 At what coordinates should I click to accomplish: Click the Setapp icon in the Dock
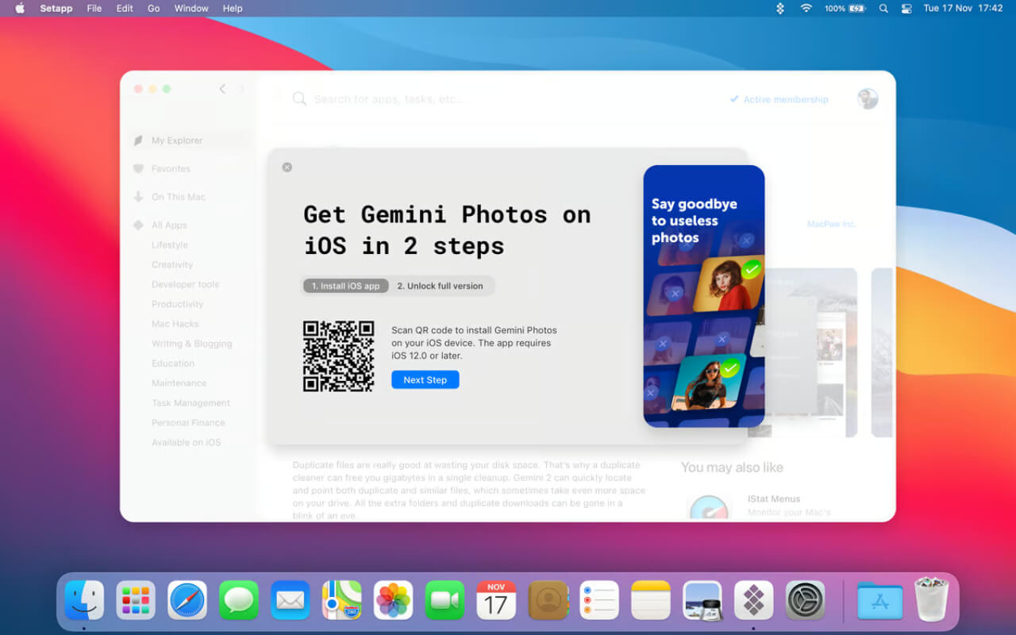[754, 600]
